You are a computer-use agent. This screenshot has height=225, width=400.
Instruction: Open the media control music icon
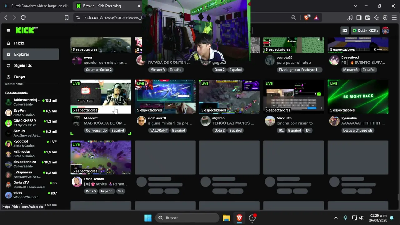point(350,18)
